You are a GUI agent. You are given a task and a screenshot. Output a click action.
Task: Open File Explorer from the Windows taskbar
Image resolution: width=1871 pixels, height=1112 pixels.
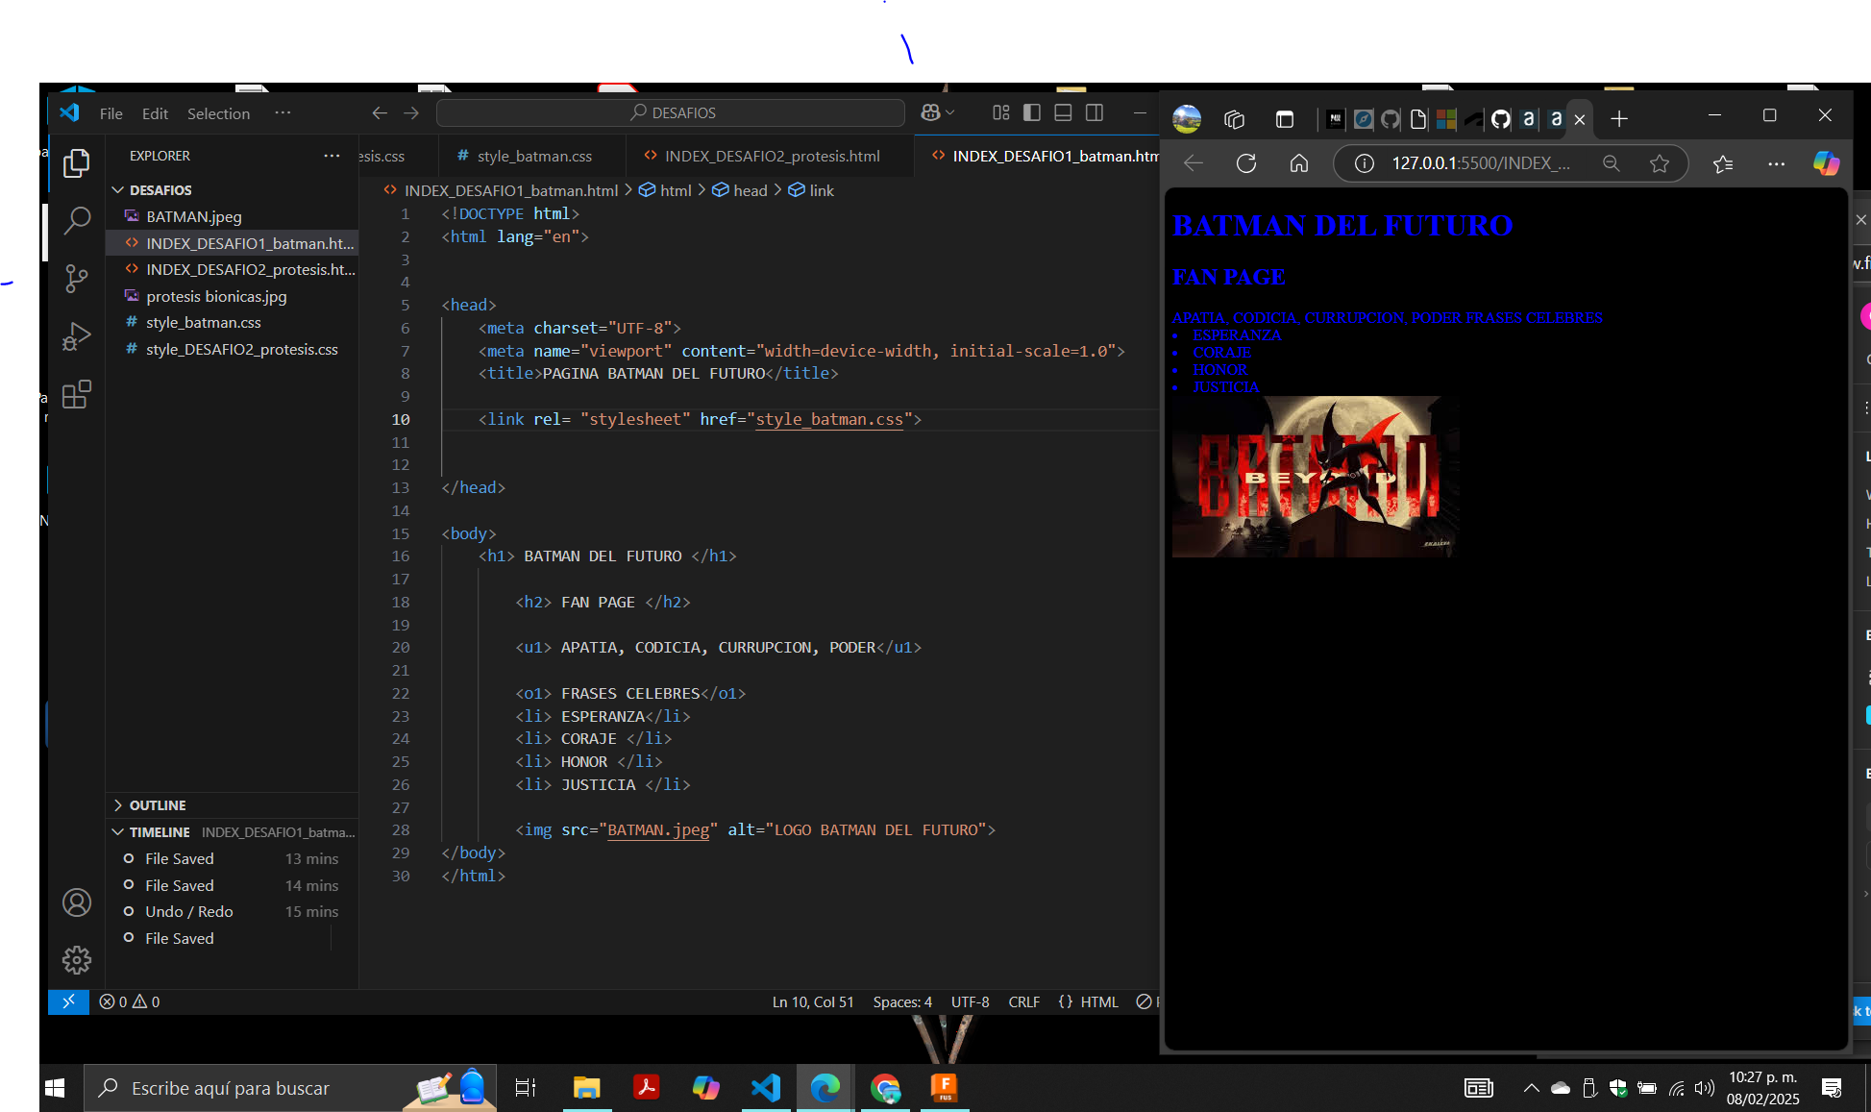pyautogui.click(x=586, y=1088)
